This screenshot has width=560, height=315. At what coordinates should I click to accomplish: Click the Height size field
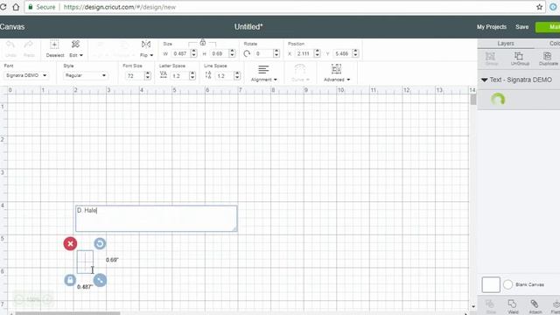[x=219, y=53]
